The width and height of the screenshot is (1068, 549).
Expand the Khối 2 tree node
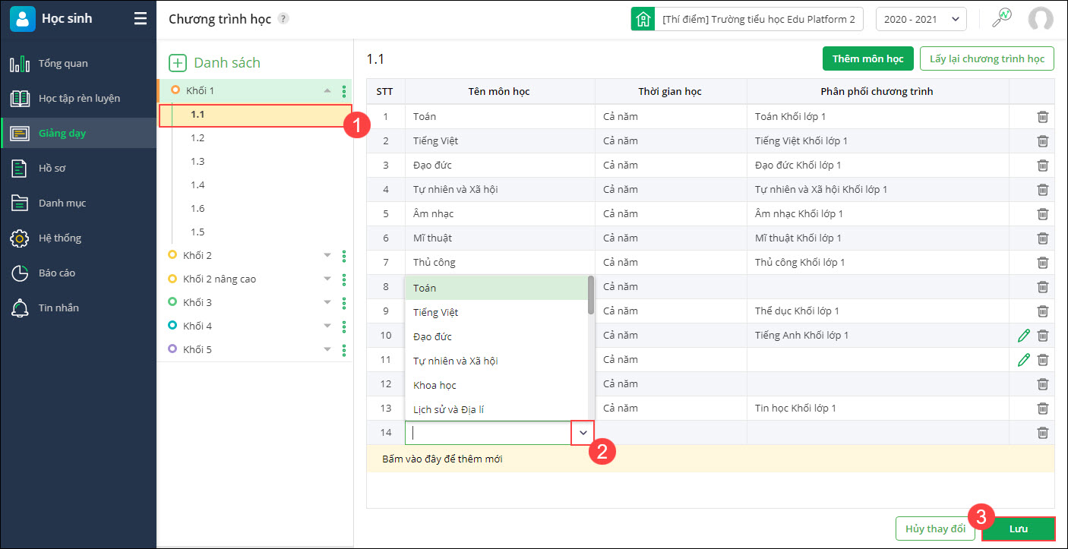327,256
